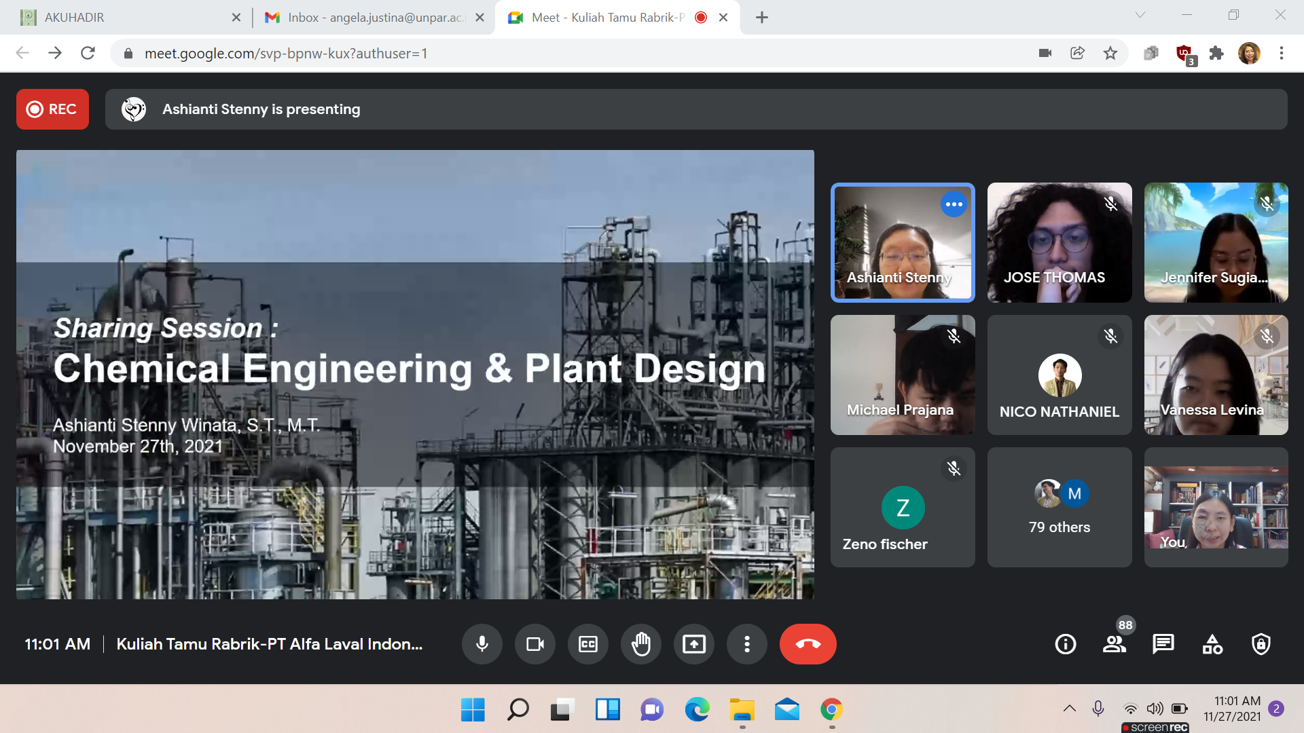Show the participants list with 88 badge
1304x733 pixels.
pos(1114,643)
